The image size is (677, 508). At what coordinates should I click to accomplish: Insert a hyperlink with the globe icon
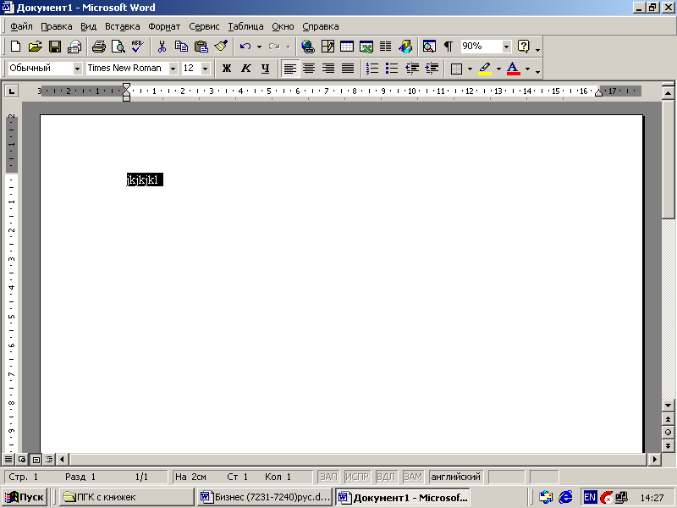(x=308, y=47)
